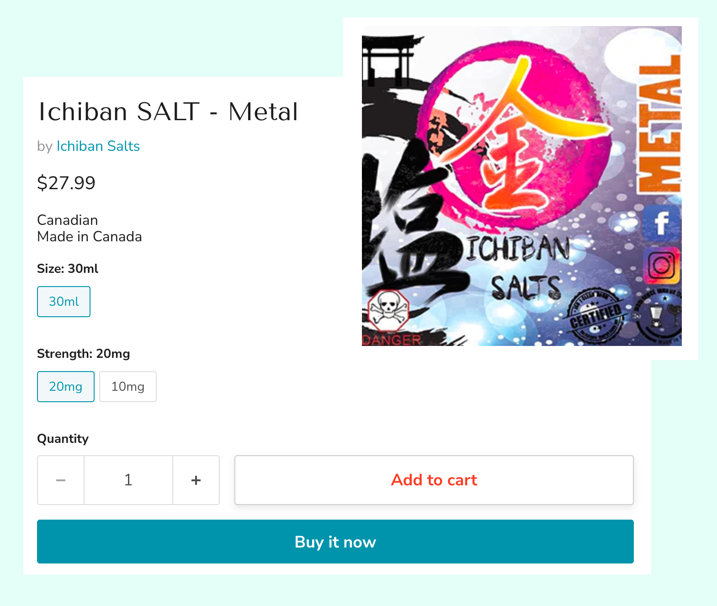Image resolution: width=717 pixels, height=606 pixels.
Task: Click the black torii gate silhouette
Action: [389, 59]
